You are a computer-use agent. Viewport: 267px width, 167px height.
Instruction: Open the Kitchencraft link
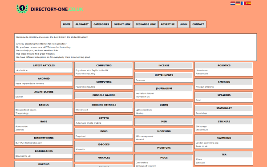[x=82, y=110]
